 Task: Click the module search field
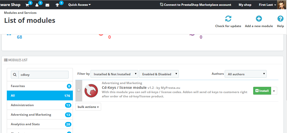coord(43,75)
